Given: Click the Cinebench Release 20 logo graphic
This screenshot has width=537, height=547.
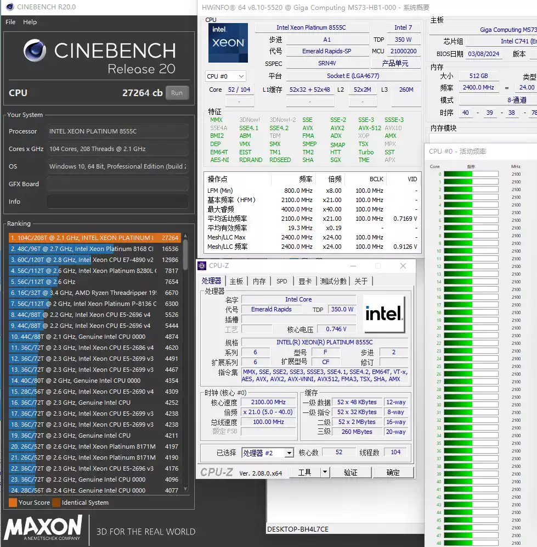Looking at the screenshot, I should [35, 51].
